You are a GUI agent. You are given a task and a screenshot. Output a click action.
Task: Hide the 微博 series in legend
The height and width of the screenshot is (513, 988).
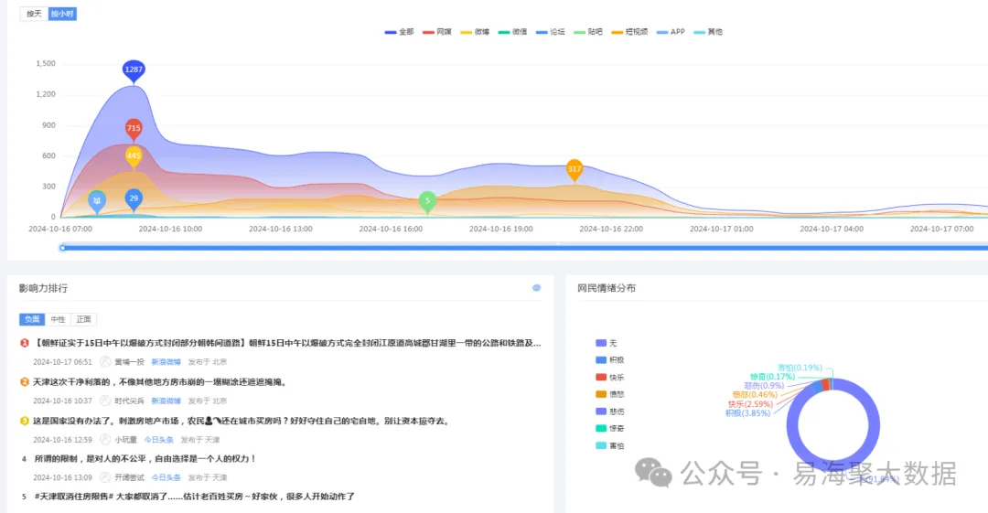tap(475, 31)
